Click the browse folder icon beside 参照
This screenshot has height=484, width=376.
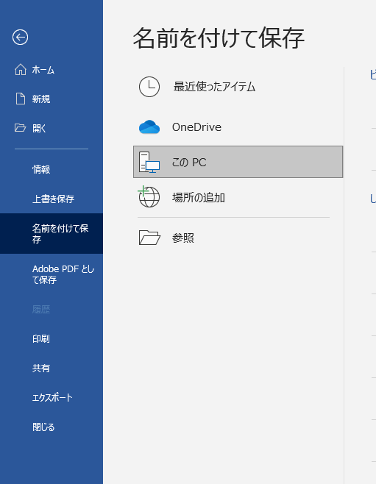tap(149, 238)
